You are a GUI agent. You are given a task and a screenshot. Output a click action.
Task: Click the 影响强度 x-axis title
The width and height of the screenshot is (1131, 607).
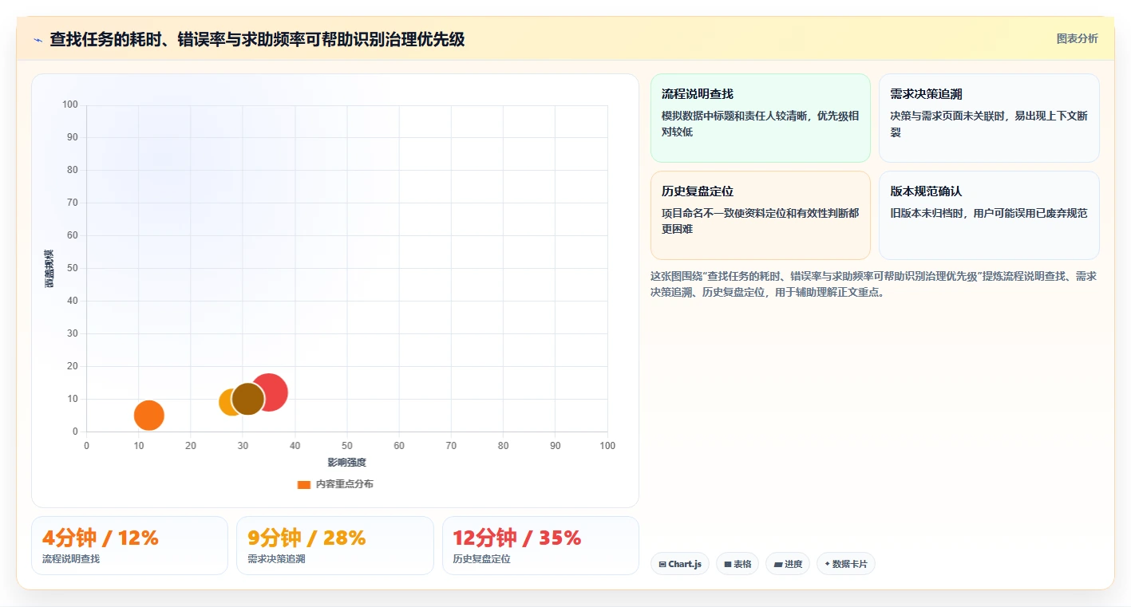pyautogui.click(x=346, y=463)
